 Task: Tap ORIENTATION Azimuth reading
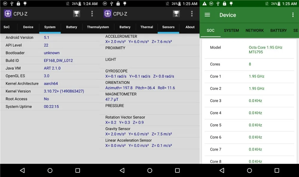click(119, 88)
